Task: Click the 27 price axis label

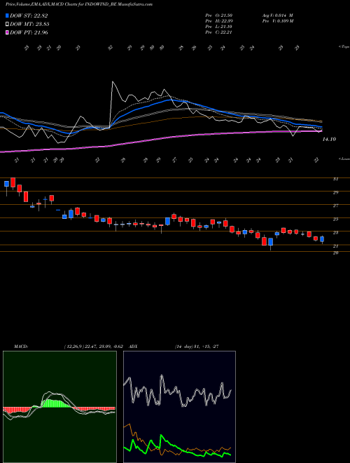Action: pyautogui.click(x=335, y=206)
